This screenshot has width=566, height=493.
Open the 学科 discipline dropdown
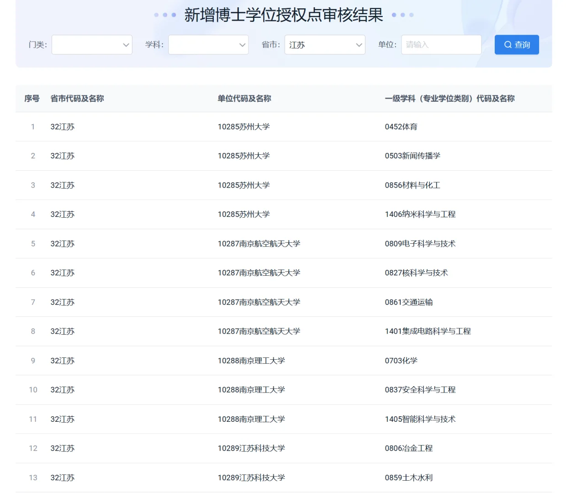point(208,45)
